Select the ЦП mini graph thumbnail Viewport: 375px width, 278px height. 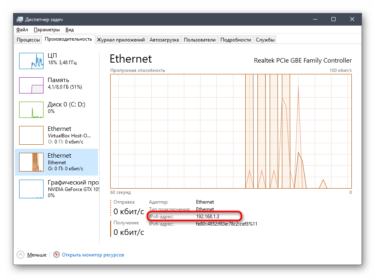click(31, 61)
